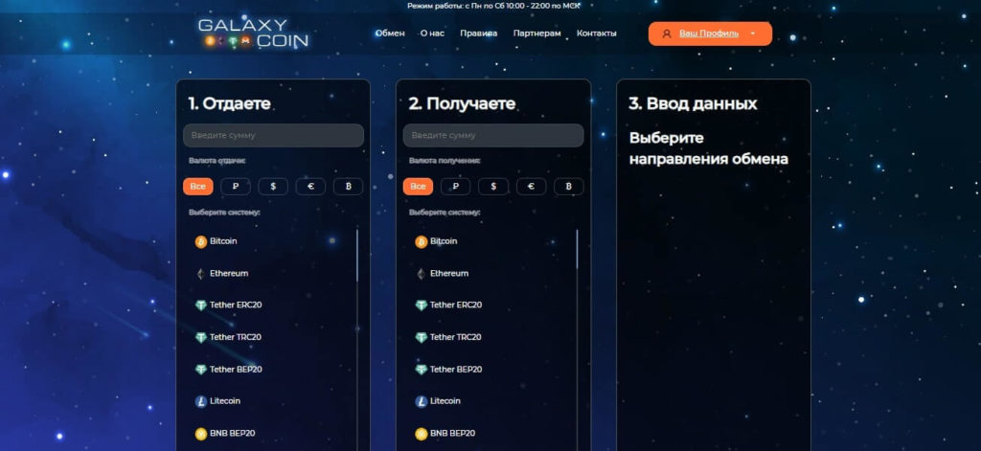Choose Litecoin text in Получаете list
This screenshot has width=981, height=451.
[445, 401]
